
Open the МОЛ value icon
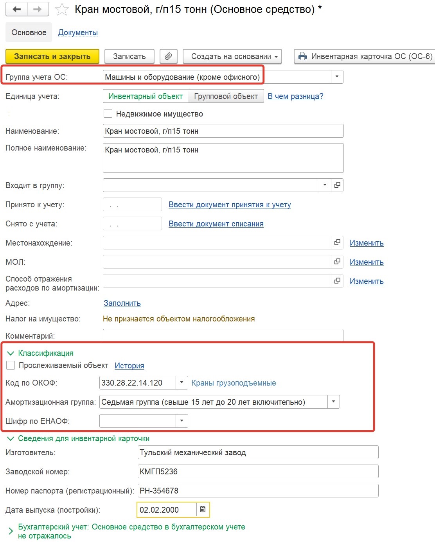(337, 262)
